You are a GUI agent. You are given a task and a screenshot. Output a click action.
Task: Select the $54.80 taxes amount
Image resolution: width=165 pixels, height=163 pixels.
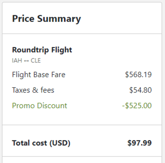pos(141,90)
